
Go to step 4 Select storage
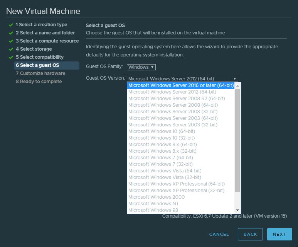(x=34, y=49)
